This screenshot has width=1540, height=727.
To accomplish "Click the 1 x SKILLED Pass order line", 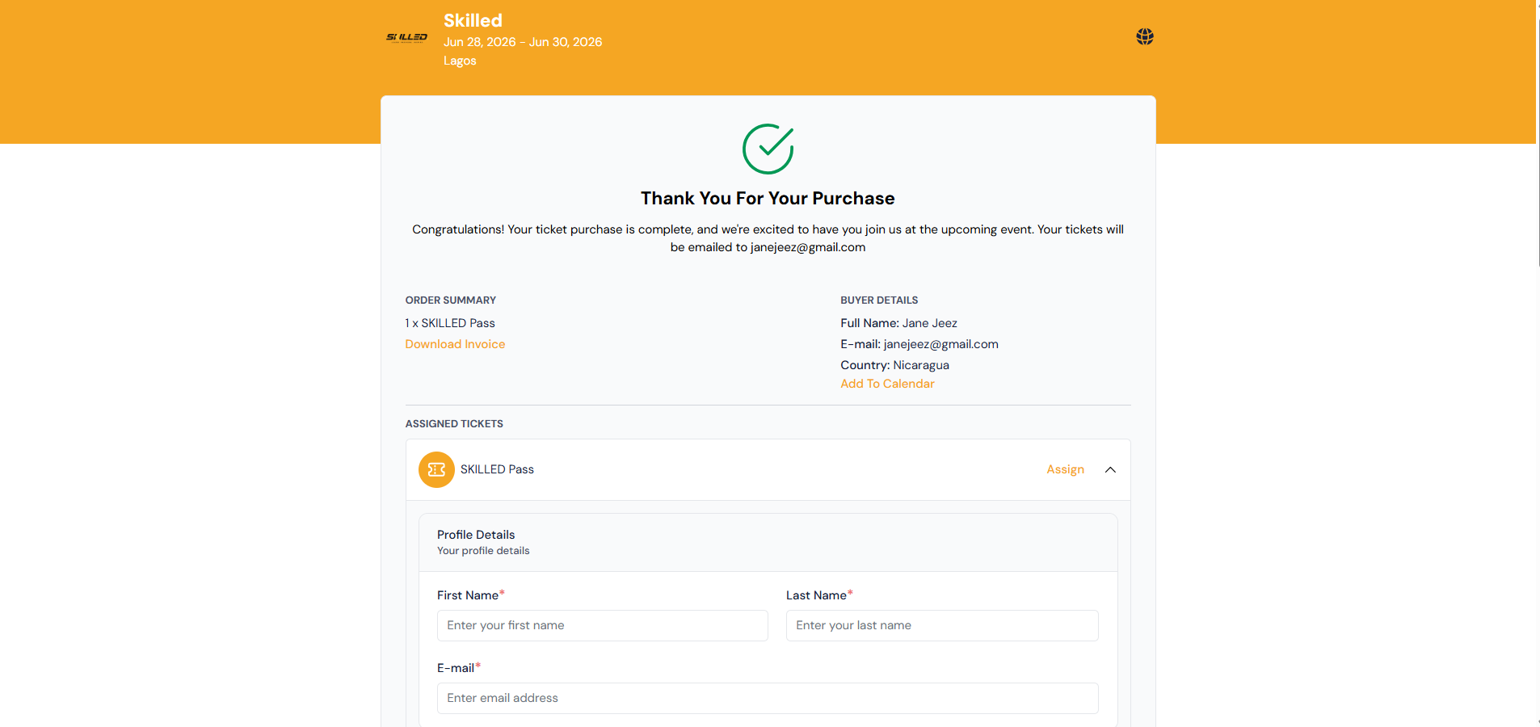I will (450, 323).
